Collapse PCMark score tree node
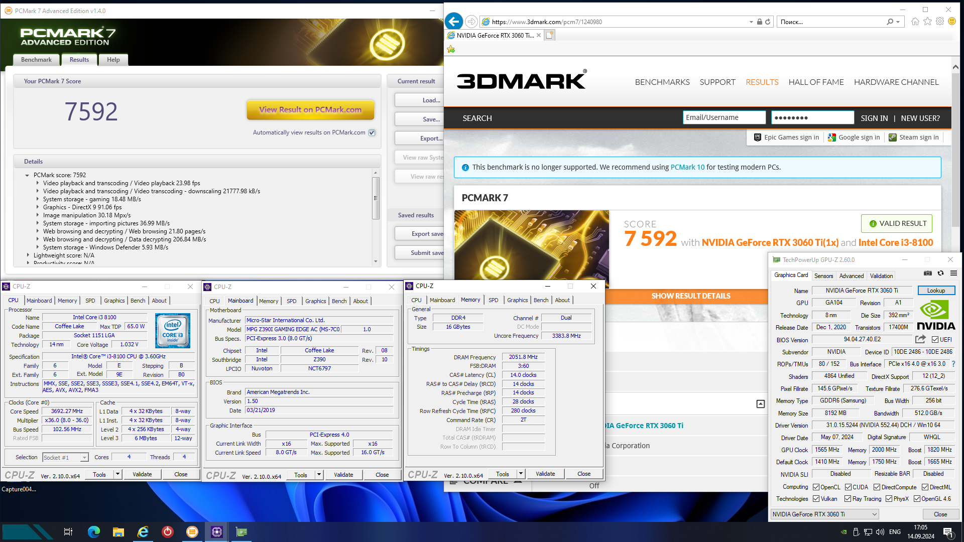The width and height of the screenshot is (964, 542). tap(27, 175)
